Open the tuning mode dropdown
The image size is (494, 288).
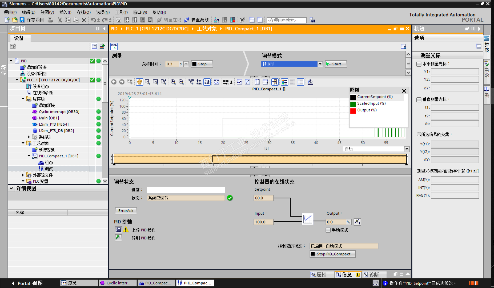(320, 64)
